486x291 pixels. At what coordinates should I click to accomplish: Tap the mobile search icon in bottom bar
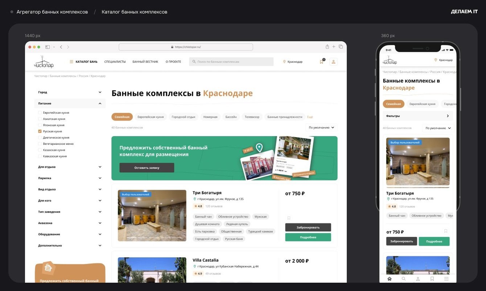pyautogui.click(x=404, y=279)
